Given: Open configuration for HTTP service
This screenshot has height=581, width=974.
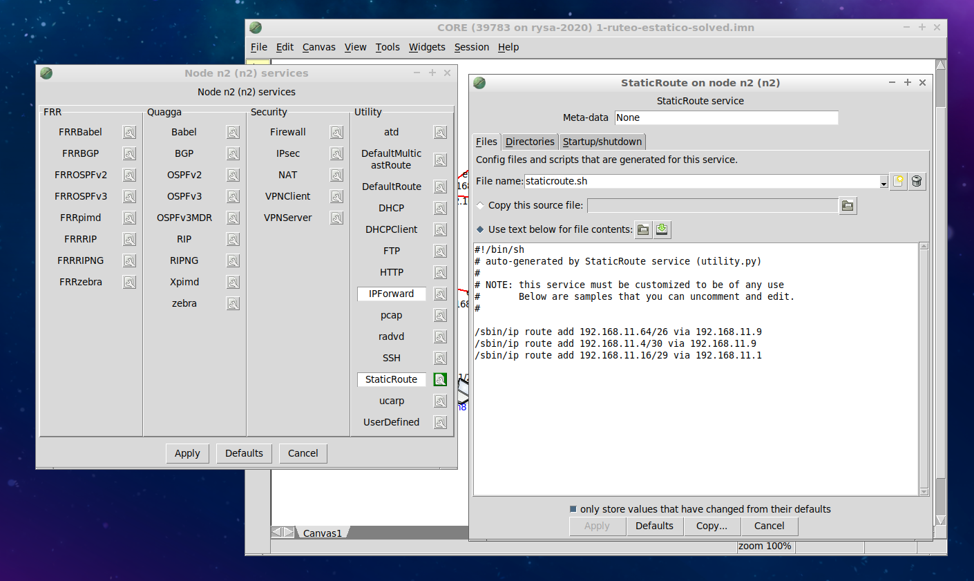Looking at the screenshot, I should tap(440, 273).
